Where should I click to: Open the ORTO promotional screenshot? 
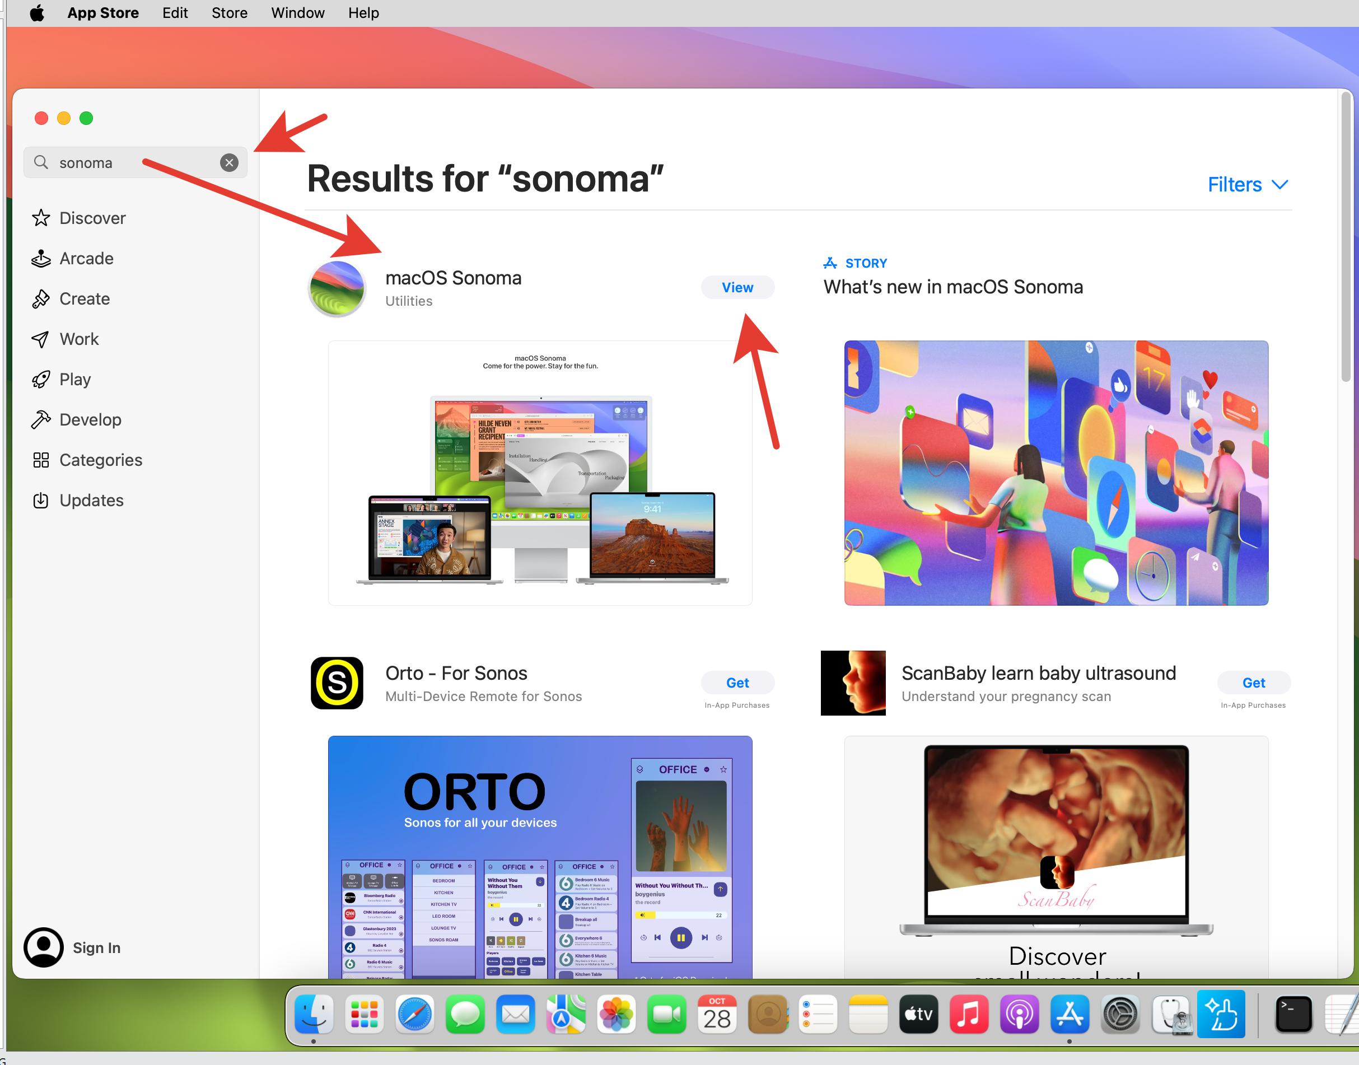click(x=540, y=857)
